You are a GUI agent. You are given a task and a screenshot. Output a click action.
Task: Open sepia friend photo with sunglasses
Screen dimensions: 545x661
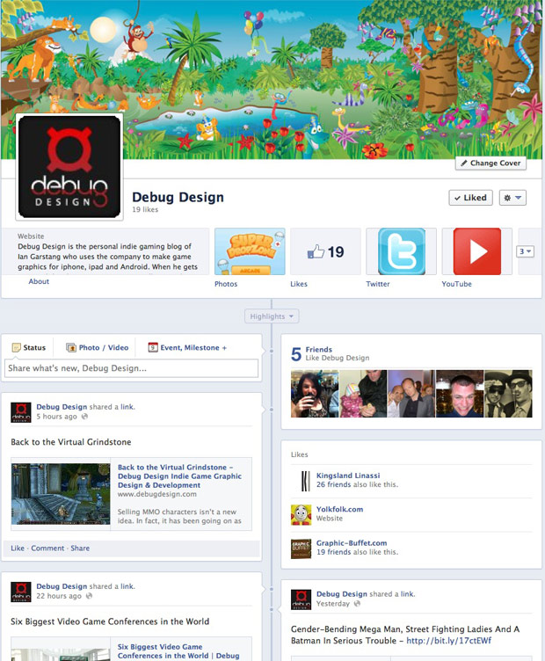508,394
